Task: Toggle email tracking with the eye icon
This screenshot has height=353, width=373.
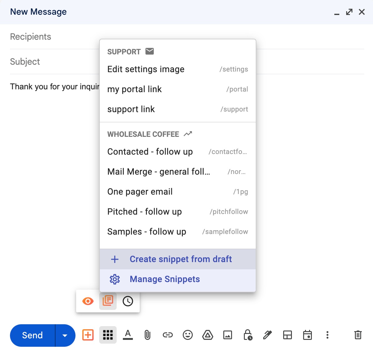Action: 88,301
